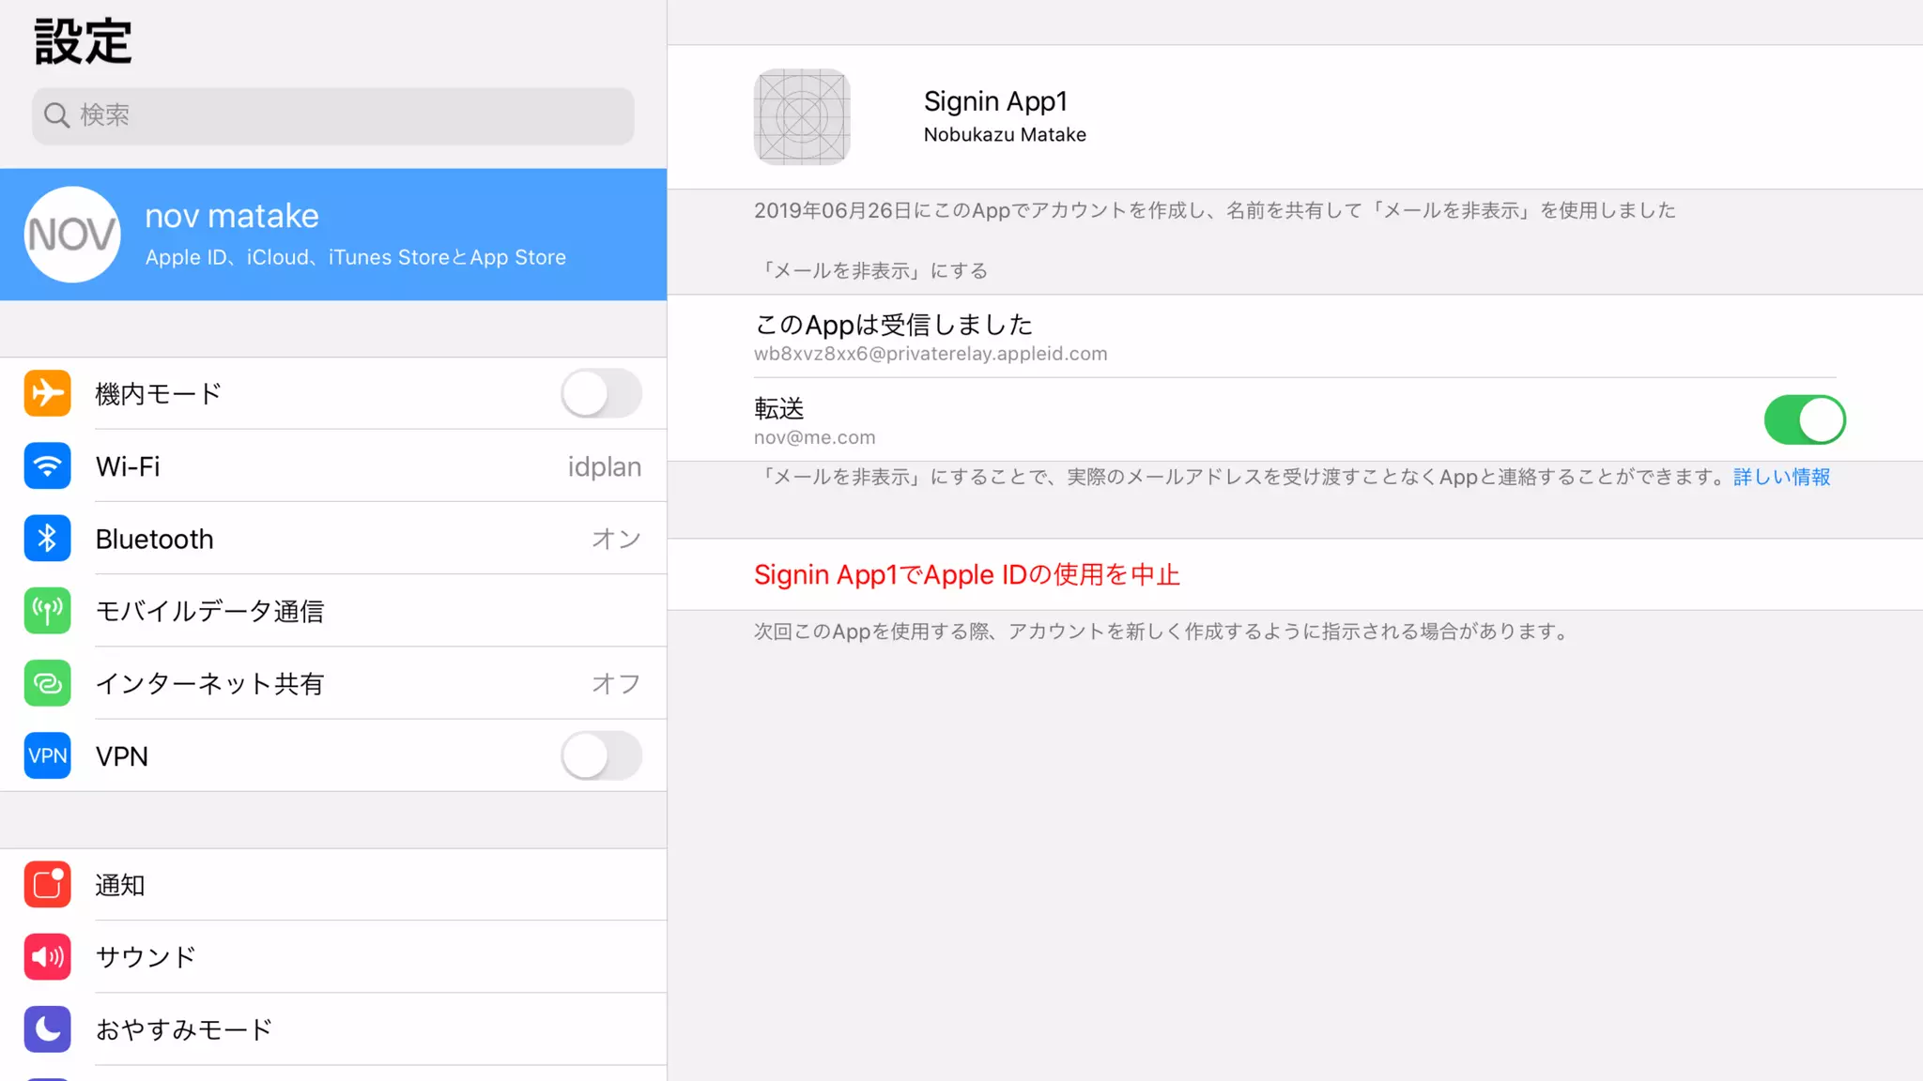Viewport: 1923px width, 1081px height.
Task: Tap the Bluetooth icon in sidebar
Action: coord(47,538)
